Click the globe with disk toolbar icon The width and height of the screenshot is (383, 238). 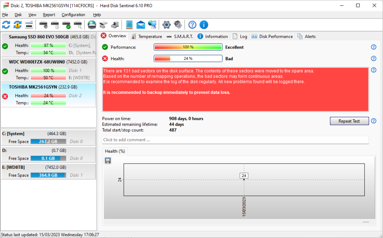tap(92, 25)
